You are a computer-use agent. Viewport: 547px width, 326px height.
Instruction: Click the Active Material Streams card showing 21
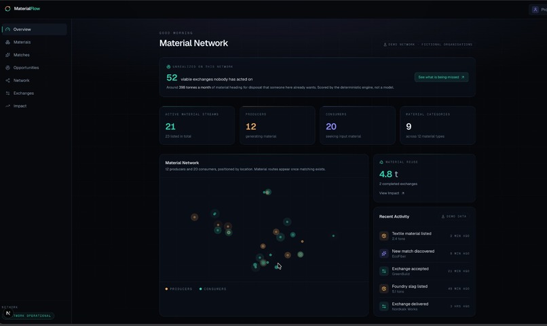[197, 125]
